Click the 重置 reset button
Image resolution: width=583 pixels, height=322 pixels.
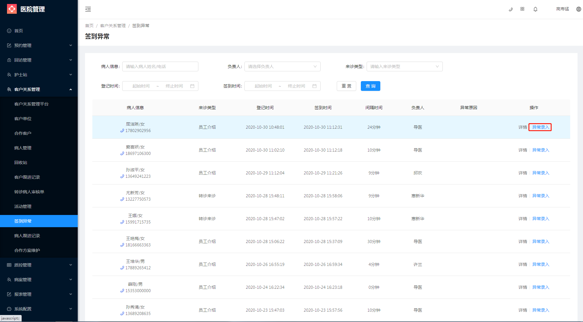pos(346,86)
